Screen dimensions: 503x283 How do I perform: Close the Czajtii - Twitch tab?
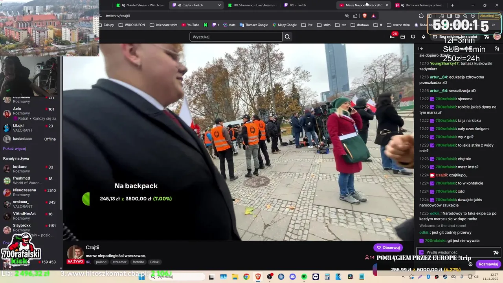[219, 5]
